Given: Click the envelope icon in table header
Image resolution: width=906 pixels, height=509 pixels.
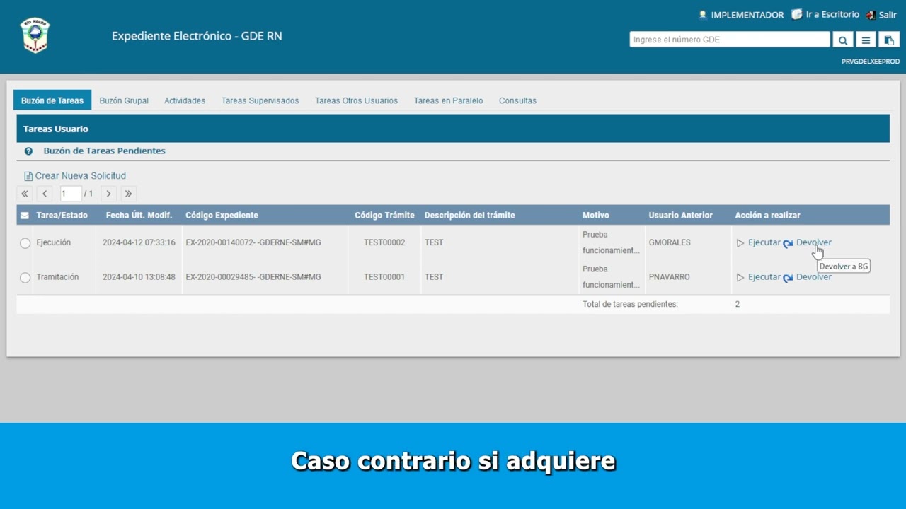Looking at the screenshot, I should pos(25,216).
